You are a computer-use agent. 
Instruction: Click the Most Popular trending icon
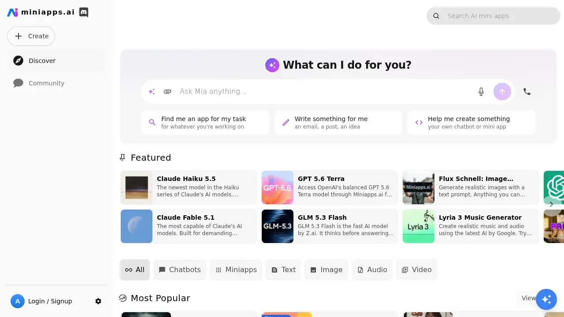122,298
